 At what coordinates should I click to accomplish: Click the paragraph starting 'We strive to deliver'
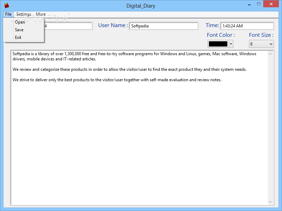tap(117, 80)
